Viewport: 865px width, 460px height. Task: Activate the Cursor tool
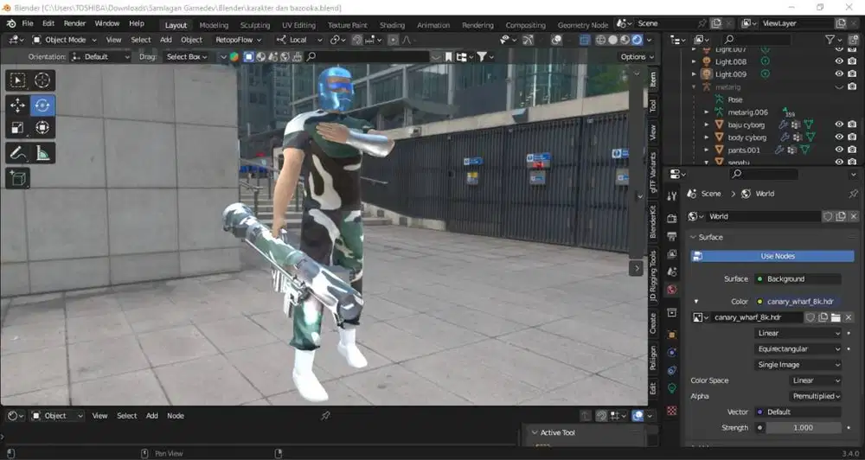(42, 80)
